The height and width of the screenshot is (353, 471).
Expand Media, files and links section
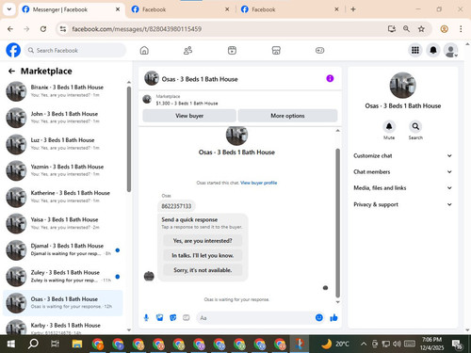click(x=402, y=188)
